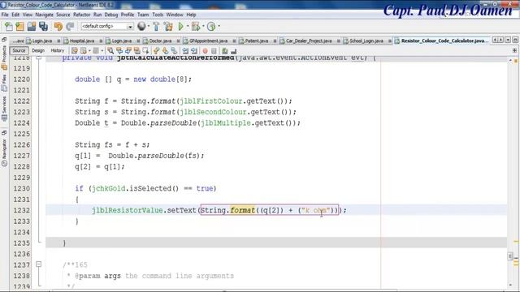Click the Last Edit location icon

click(x=75, y=51)
